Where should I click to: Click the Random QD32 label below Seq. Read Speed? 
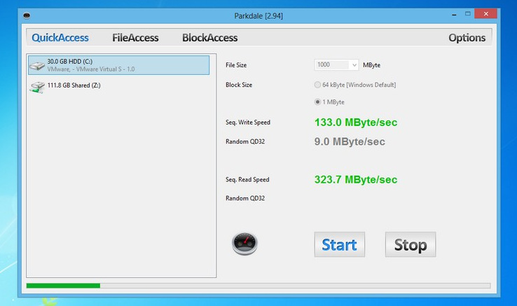[x=245, y=198]
